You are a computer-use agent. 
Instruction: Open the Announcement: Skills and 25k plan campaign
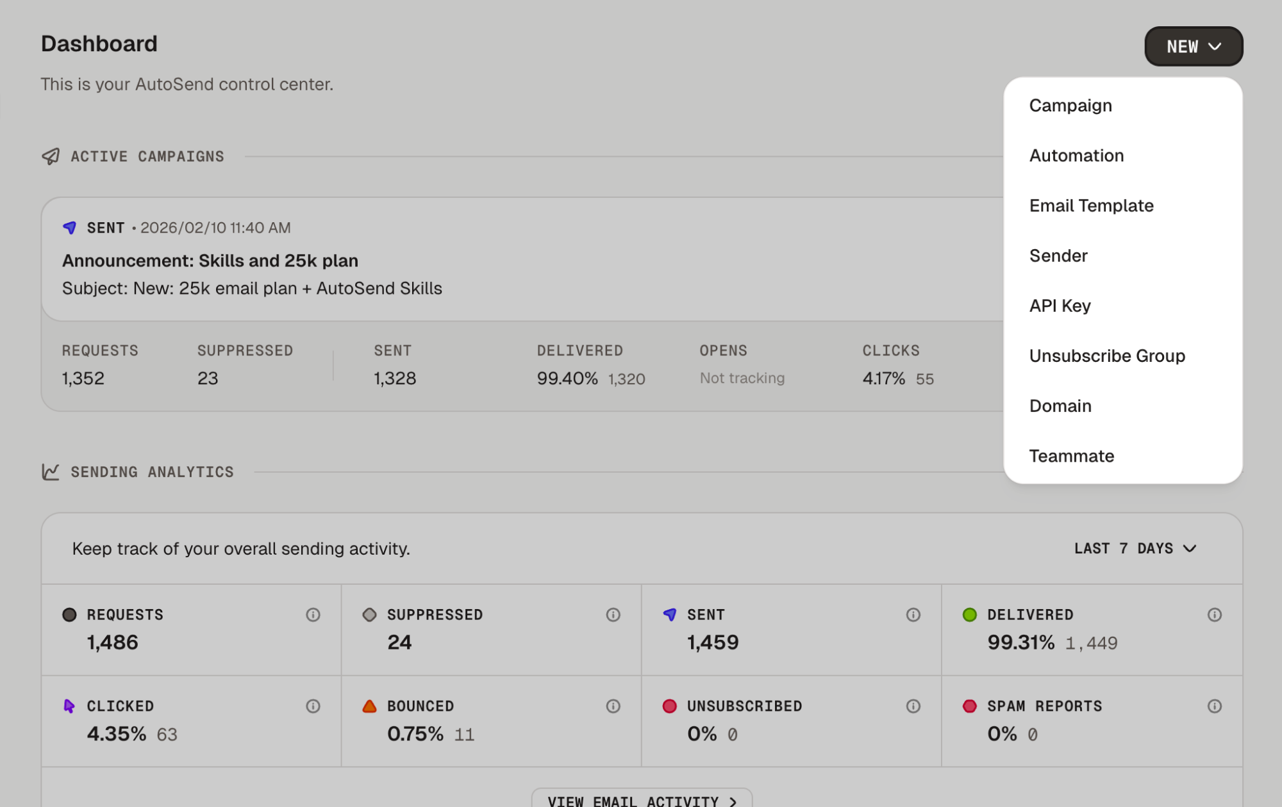(x=210, y=261)
